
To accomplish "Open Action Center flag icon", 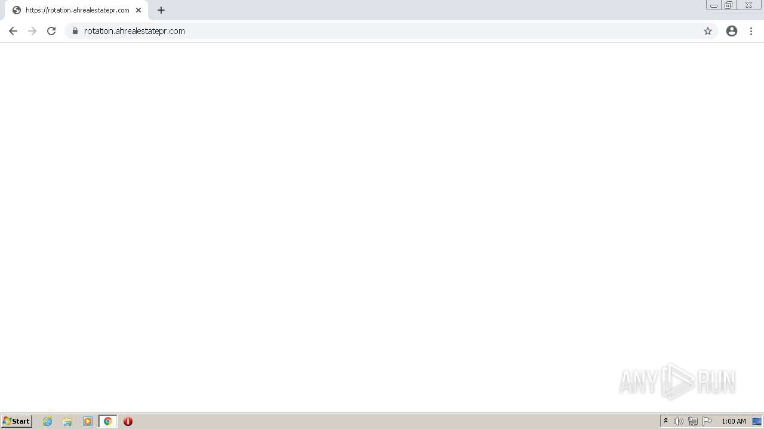I will pyautogui.click(x=707, y=421).
